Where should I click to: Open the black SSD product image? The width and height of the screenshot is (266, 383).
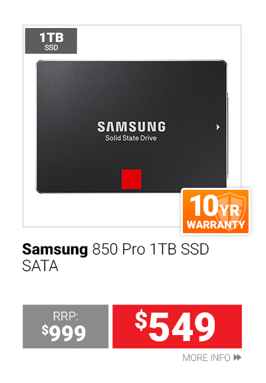click(x=132, y=127)
